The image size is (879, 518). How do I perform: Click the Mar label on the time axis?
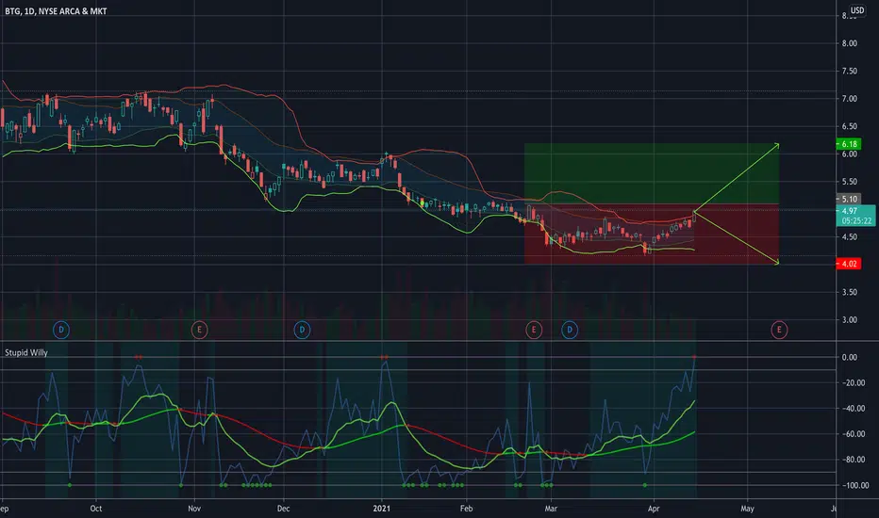[x=551, y=509]
